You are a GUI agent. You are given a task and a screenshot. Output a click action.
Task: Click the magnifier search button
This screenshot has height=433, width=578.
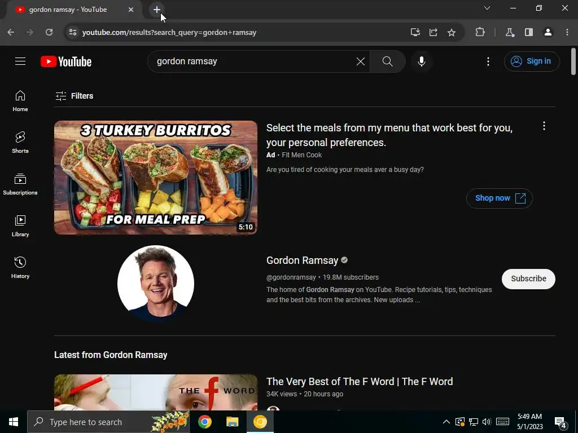(x=387, y=61)
